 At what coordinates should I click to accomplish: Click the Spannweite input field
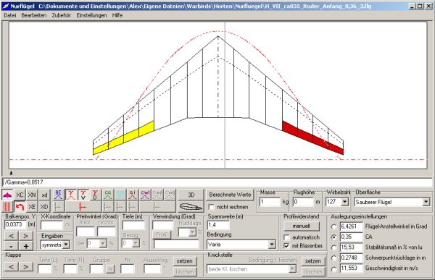pyautogui.click(x=218, y=225)
